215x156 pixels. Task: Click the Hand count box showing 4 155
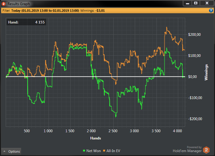coord(26,22)
